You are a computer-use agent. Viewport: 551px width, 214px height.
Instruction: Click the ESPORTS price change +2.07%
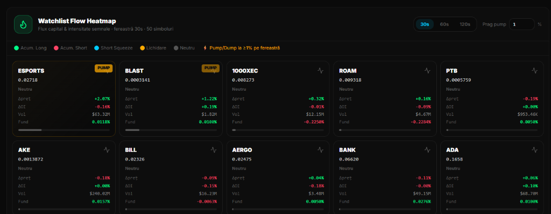[x=102, y=99]
